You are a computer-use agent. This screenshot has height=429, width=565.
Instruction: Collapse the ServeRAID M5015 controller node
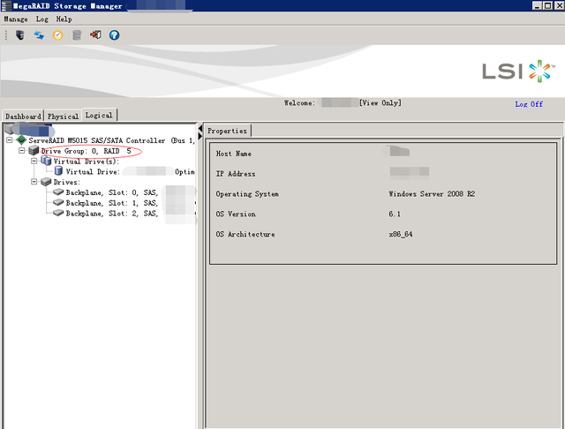click(x=10, y=140)
